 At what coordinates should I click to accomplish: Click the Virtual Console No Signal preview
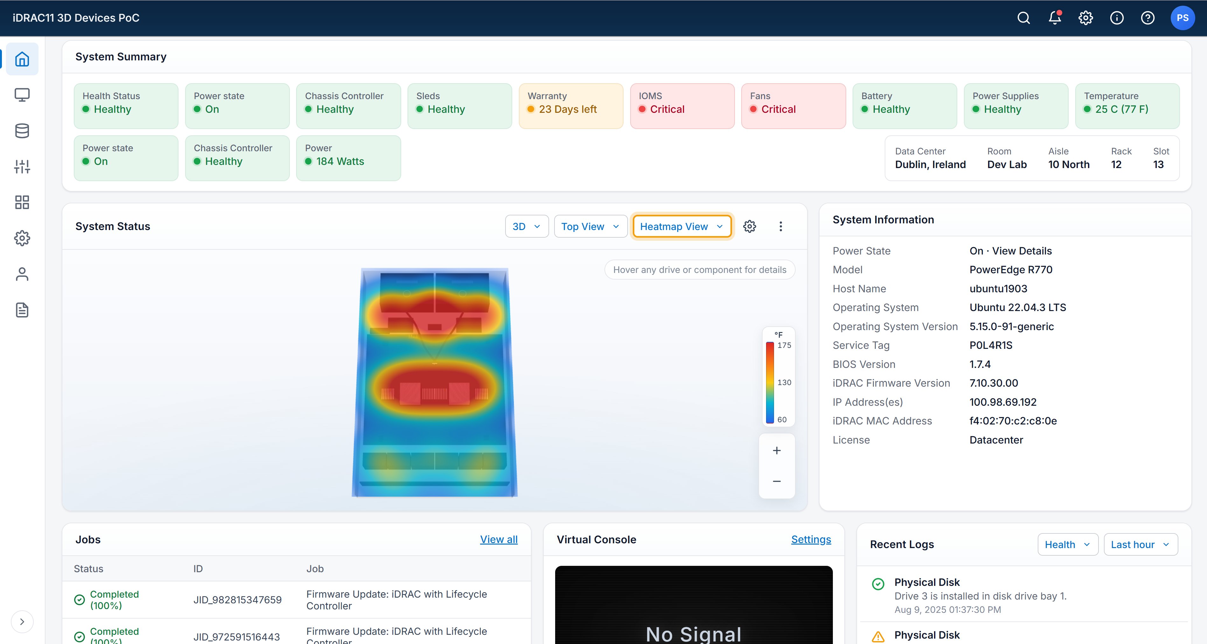(694, 605)
